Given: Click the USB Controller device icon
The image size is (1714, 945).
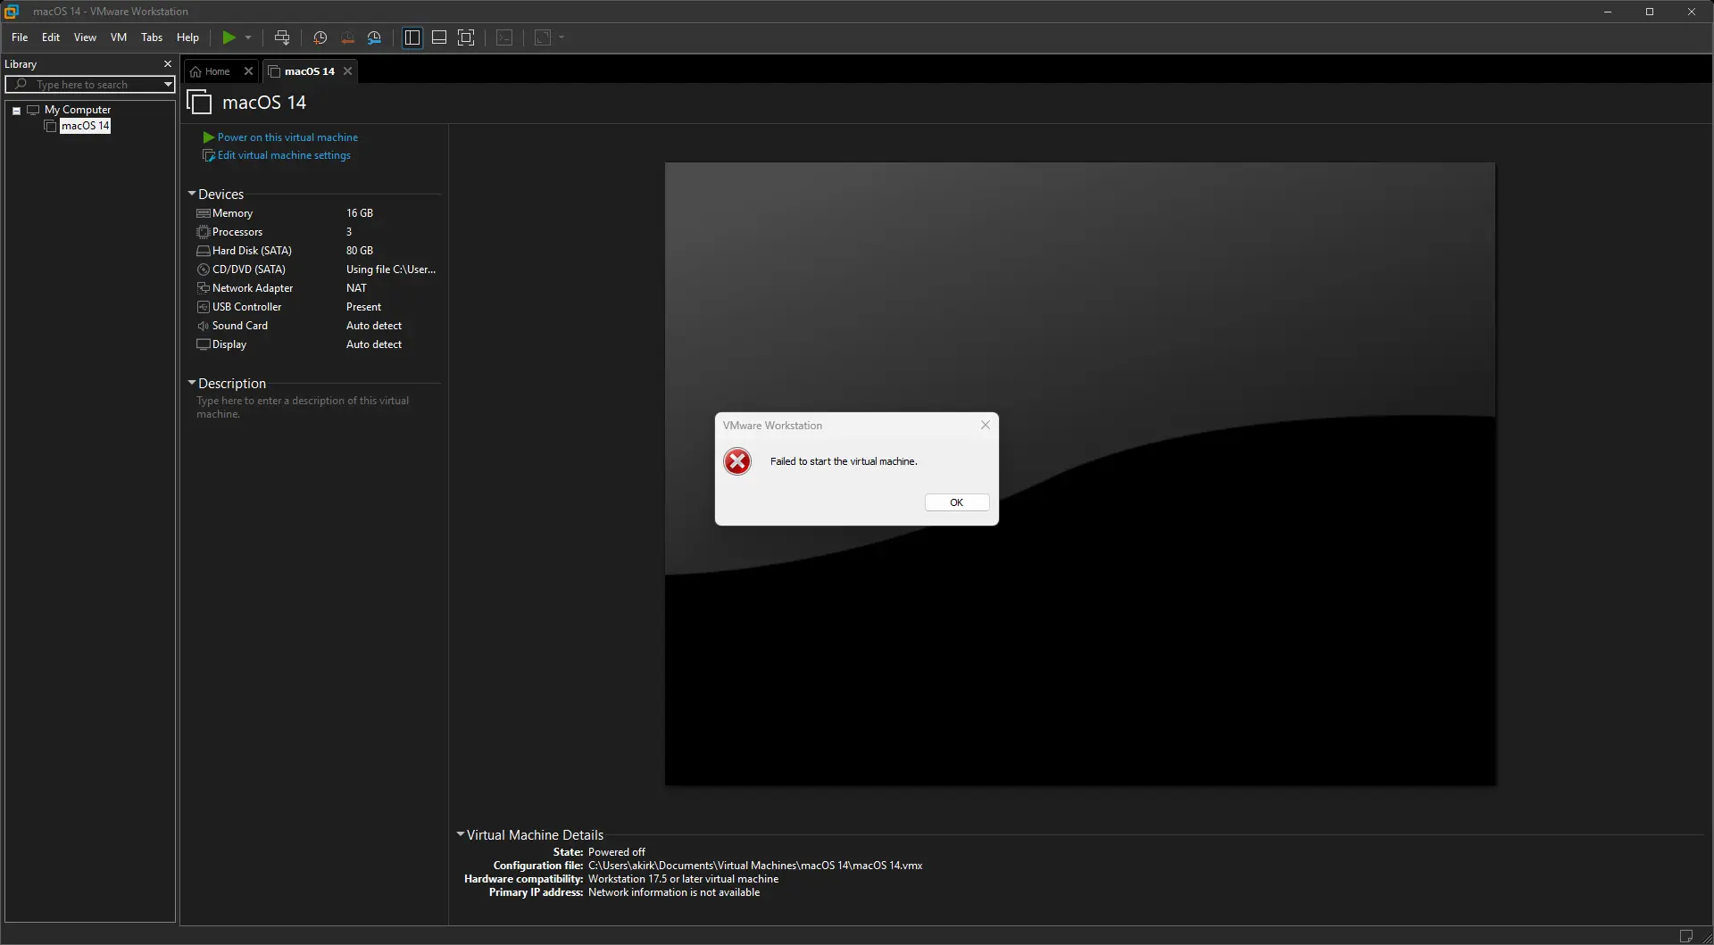Looking at the screenshot, I should (204, 307).
